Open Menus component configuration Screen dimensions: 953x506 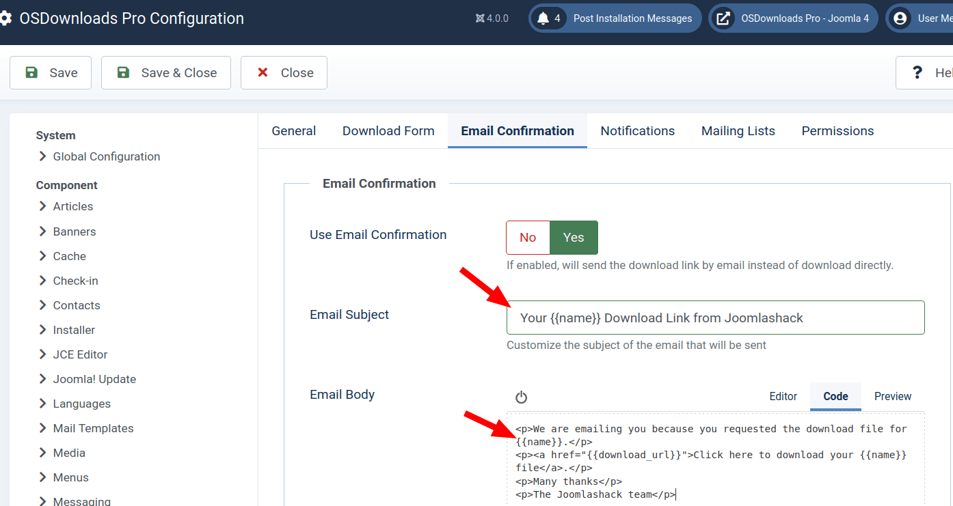(64, 477)
